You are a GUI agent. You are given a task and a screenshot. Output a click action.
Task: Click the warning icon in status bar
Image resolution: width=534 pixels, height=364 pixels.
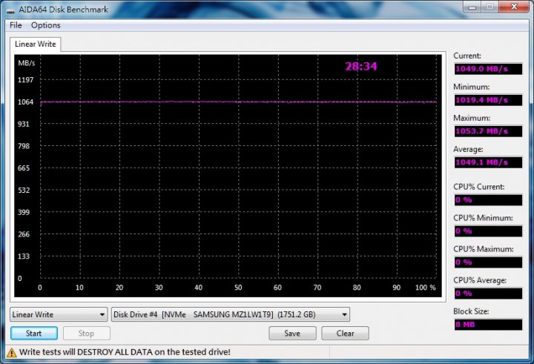(x=11, y=352)
